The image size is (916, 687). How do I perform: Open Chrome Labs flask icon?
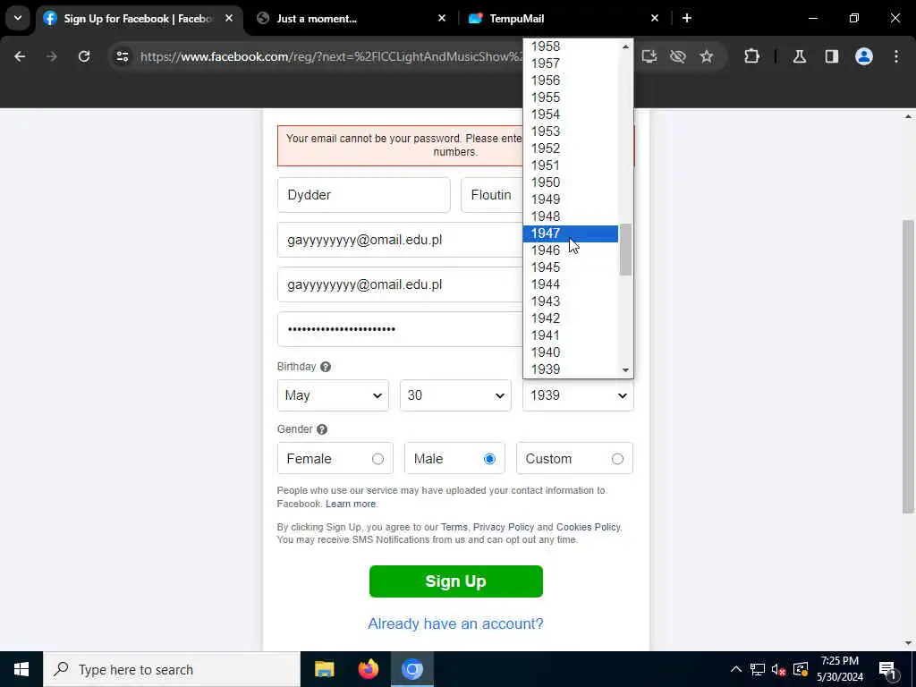tap(800, 56)
